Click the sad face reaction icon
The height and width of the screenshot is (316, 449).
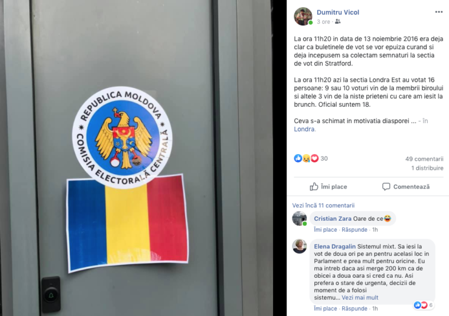pyautogui.click(x=306, y=158)
